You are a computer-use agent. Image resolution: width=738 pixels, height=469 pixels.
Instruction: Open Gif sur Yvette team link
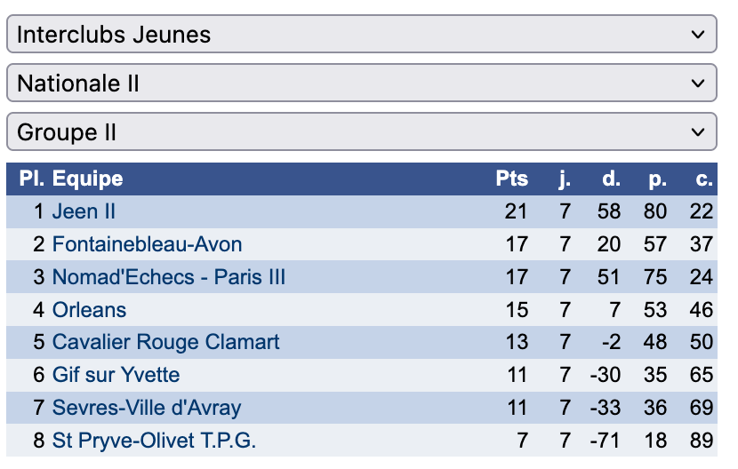click(116, 375)
